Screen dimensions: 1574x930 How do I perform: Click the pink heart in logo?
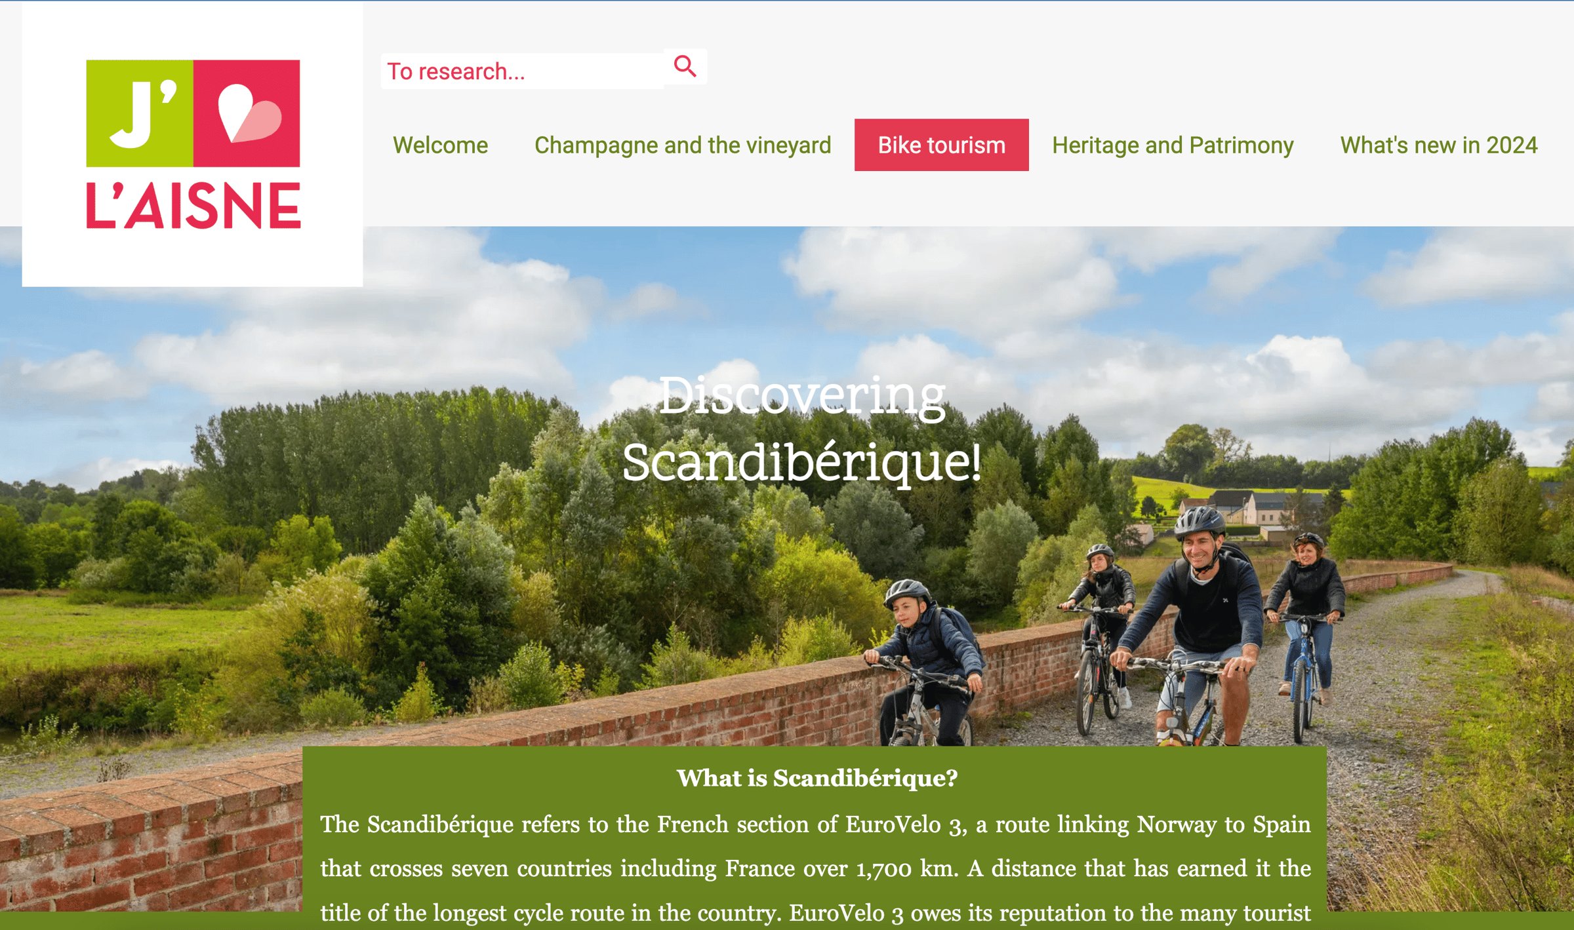[249, 113]
